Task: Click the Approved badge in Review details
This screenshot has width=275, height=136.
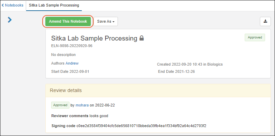Action: pyautogui.click(x=60, y=105)
